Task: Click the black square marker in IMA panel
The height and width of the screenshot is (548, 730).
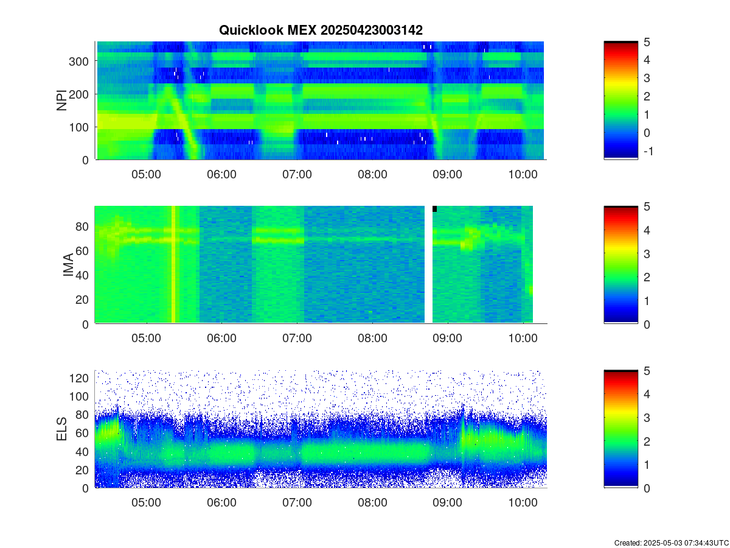Action: click(x=434, y=209)
